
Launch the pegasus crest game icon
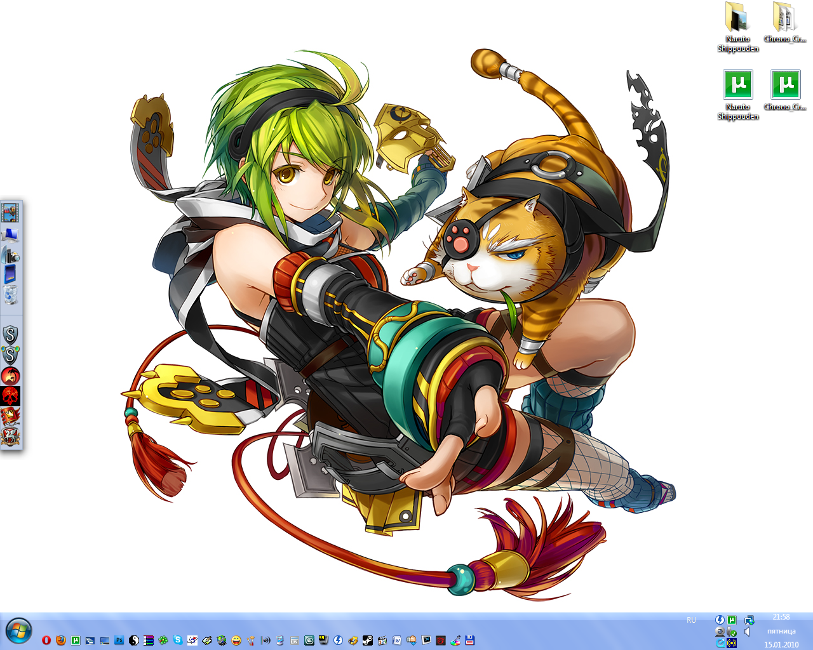11,437
